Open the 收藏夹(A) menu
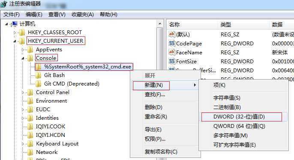This screenshot has width=294, height=160. click(83, 15)
